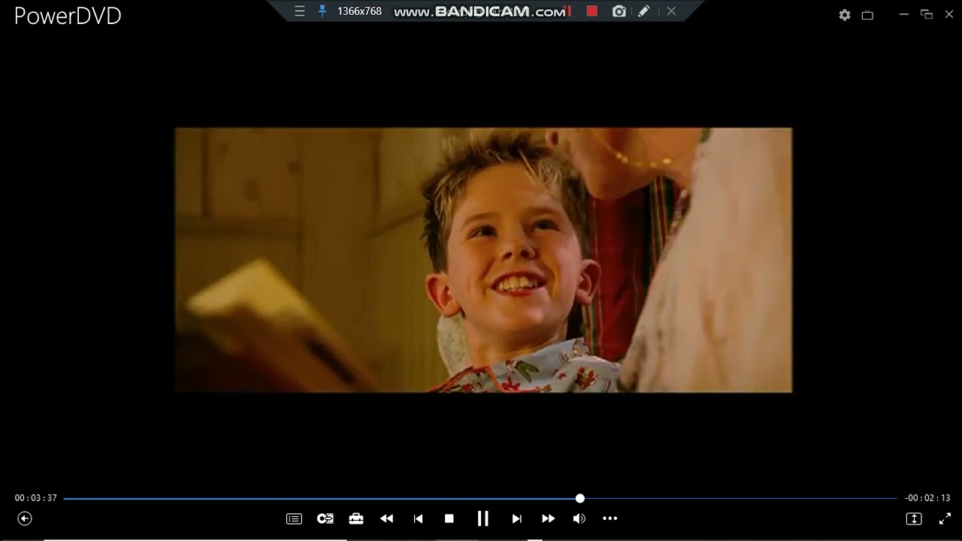Click the elapsed time 00:03:37
Screen dimensions: 962x541
tap(36, 498)
